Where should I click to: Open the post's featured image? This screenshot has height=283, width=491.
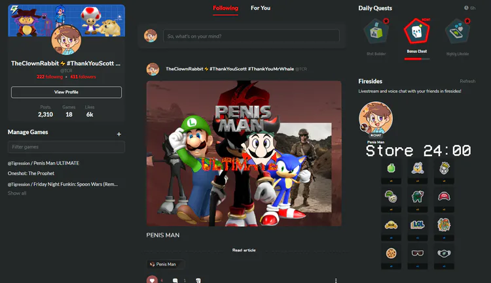(x=244, y=153)
